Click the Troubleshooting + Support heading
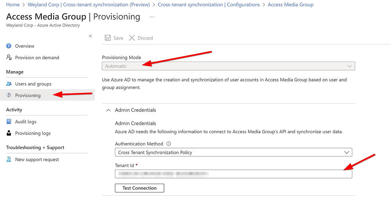The image size is (391, 200). point(35,148)
